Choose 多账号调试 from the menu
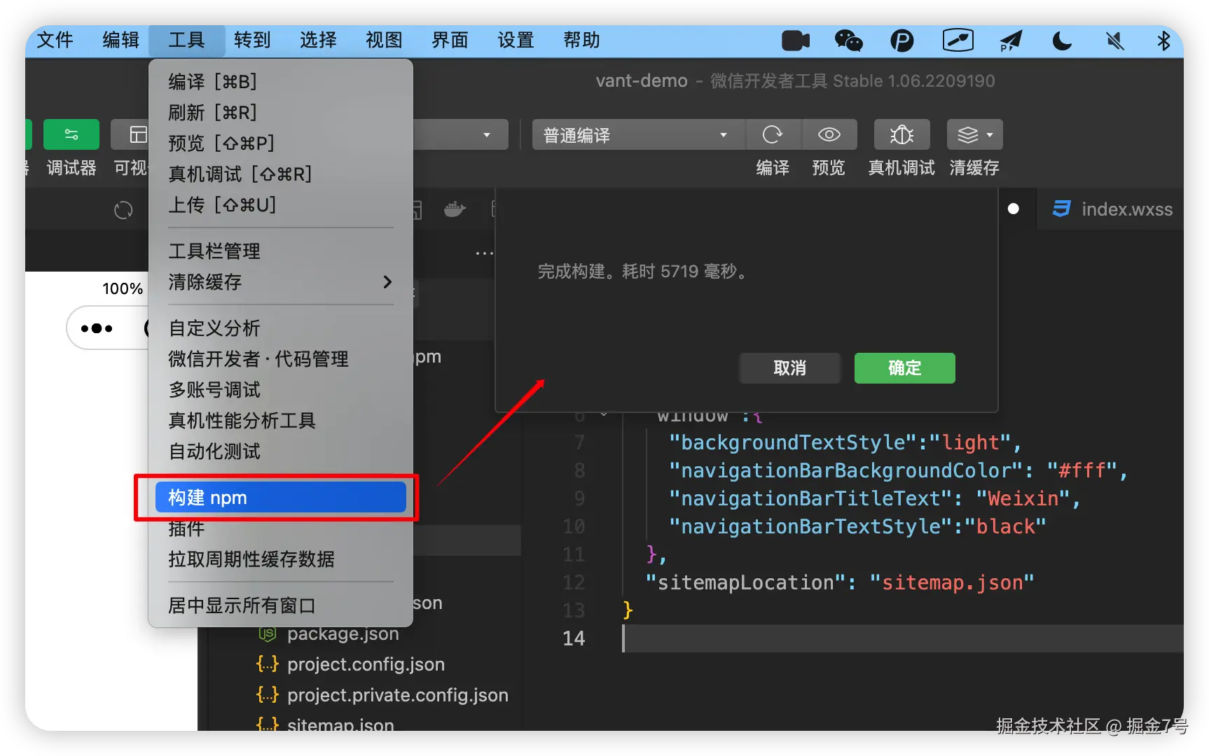Viewport: 1209px width, 756px height. click(x=280, y=390)
